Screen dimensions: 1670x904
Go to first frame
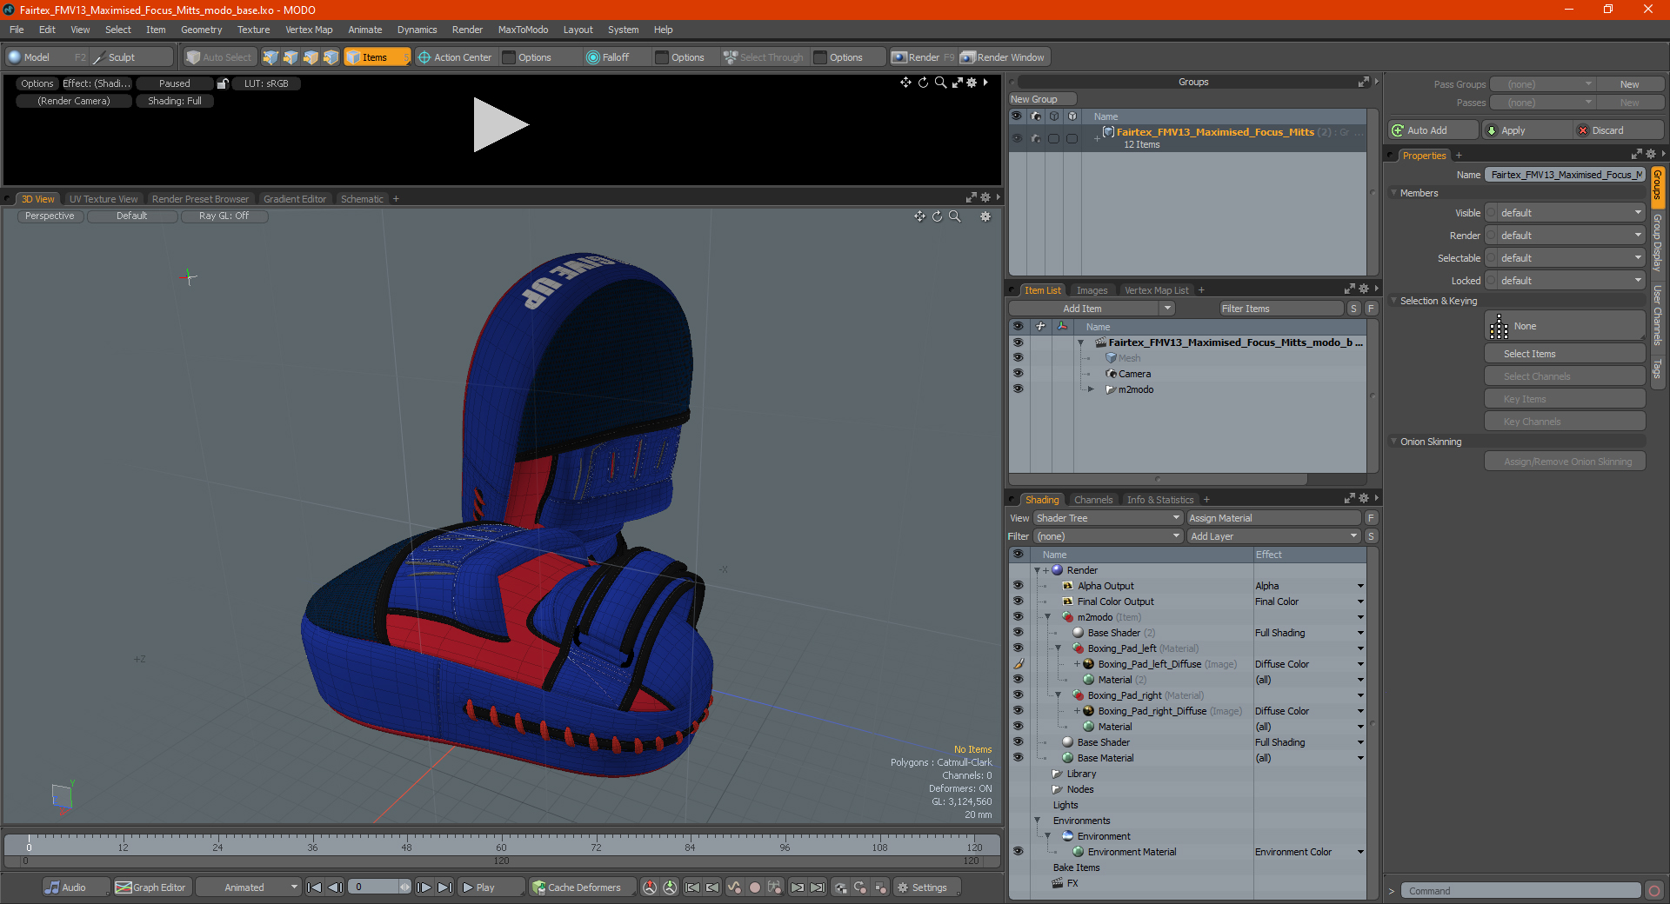click(x=315, y=887)
